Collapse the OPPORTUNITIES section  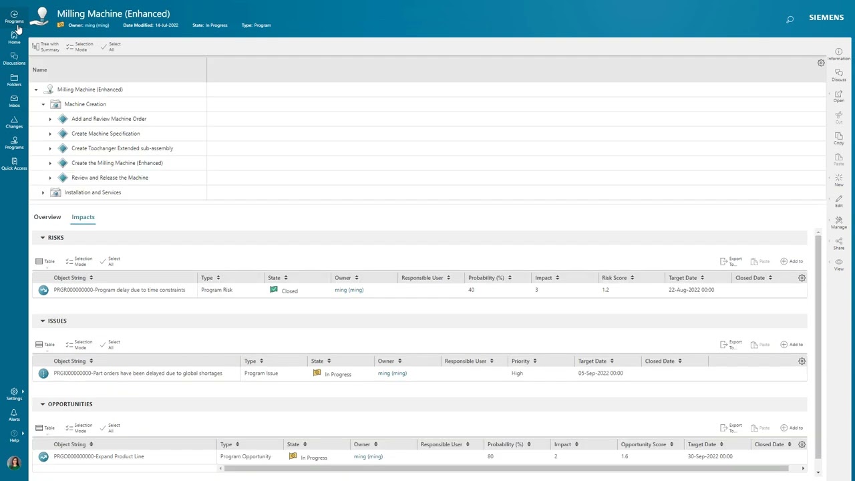42,404
